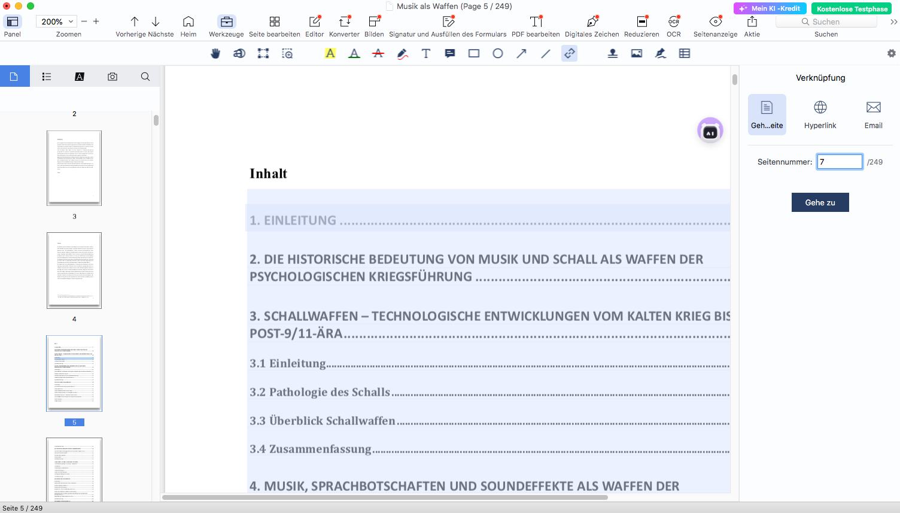Select the hand pan tool
This screenshot has height=513, width=900.
215,53
